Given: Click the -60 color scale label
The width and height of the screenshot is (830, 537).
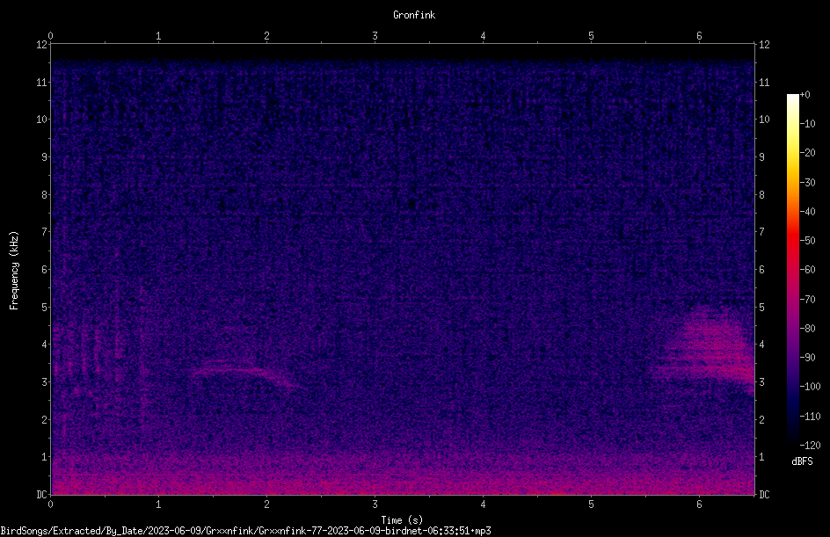Looking at the screenshot, I should coord(807,270).
